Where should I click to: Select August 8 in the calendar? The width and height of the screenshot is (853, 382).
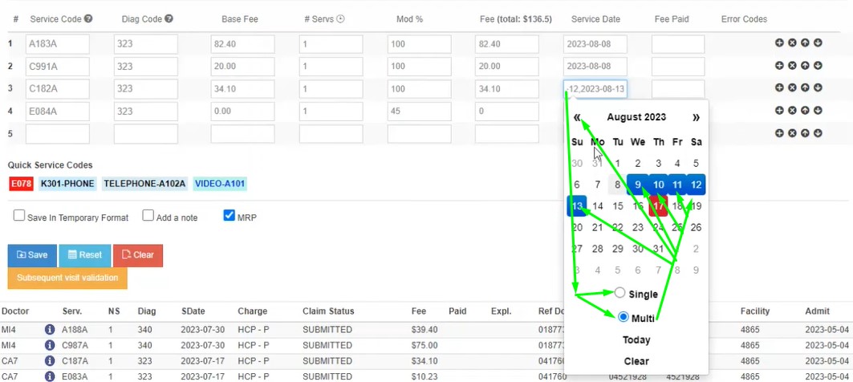[617, 185]
